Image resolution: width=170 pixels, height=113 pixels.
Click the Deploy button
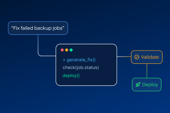pyautogui.click(x=147, y=84)
